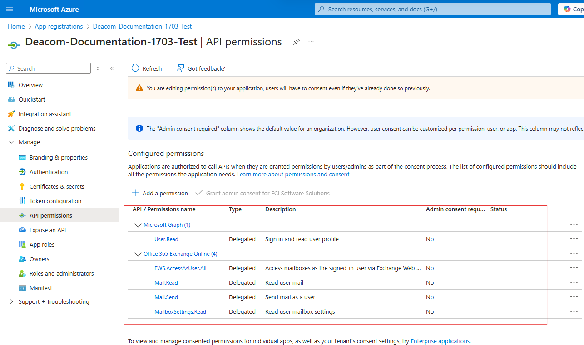Click the Overview grid icon

[x=11, y=85]
